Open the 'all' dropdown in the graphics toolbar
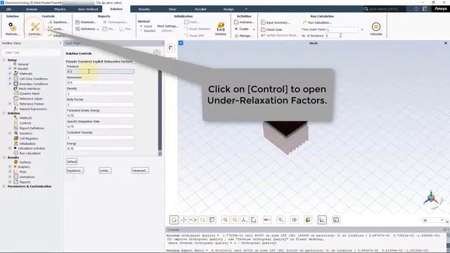 coord(433,220)
